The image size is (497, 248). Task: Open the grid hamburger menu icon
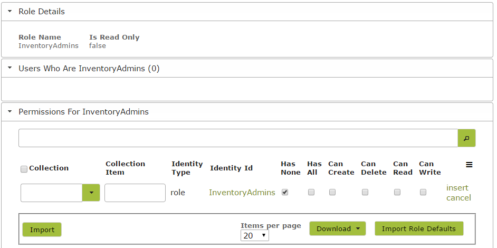tap(469, 165)
